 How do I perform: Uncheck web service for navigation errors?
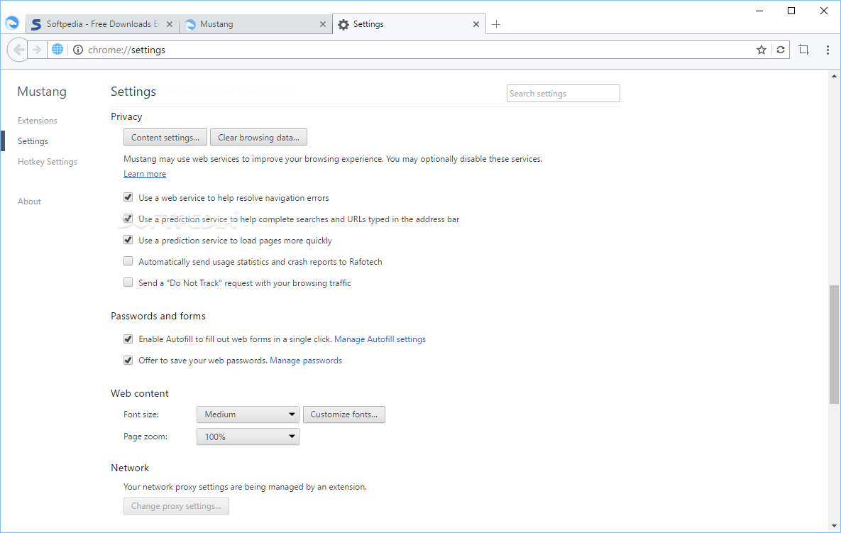pos(128,197)
